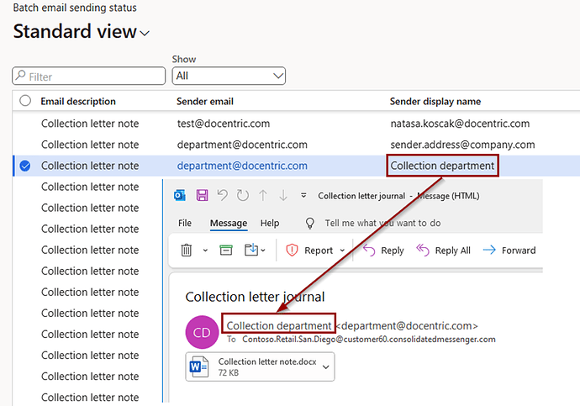Open the highlighted department@docentric.com link
The image size is (580, 406).
(x=242, y=166)
